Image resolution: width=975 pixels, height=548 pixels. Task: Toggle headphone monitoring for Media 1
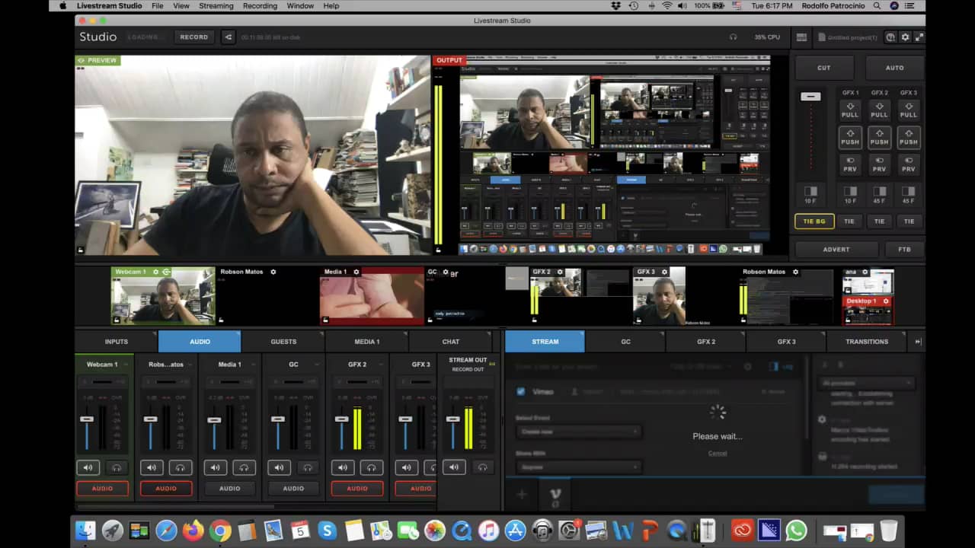click(244, 467)
